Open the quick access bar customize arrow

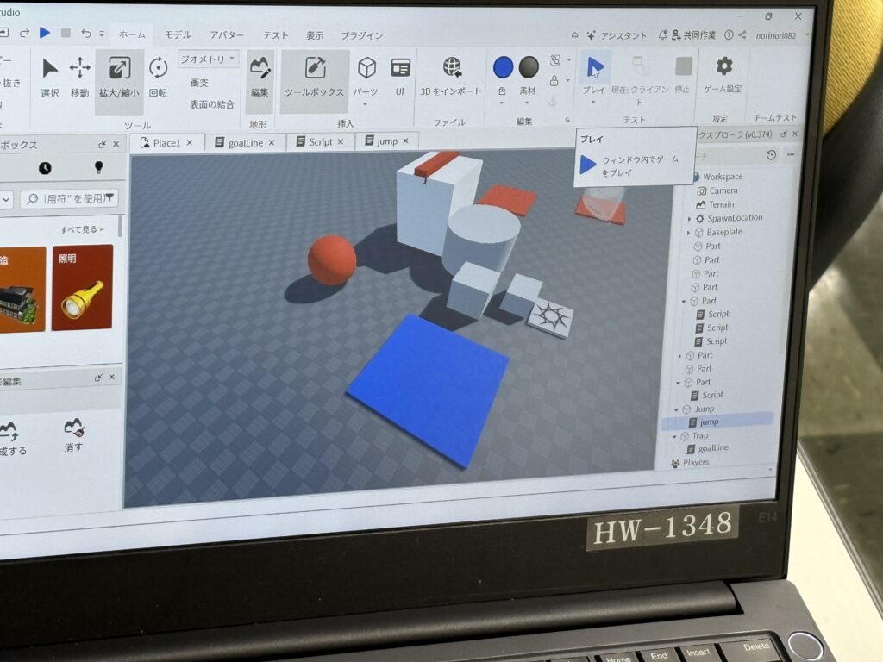pyautogui.click(x=102, y=34)
